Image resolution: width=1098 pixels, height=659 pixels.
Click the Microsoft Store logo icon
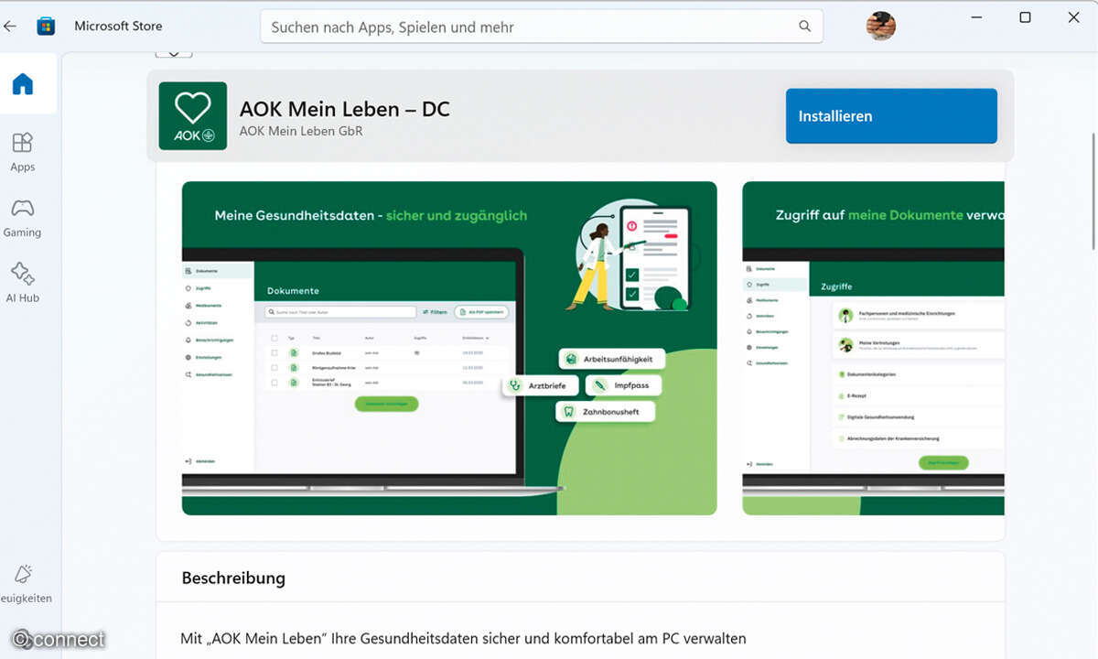[x=46, y=27]
